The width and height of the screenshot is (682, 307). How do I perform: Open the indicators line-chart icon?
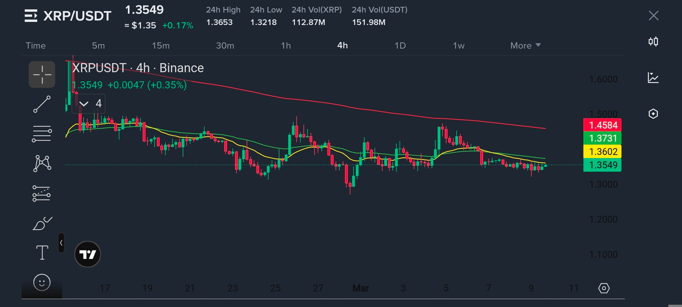click(653, 78)
